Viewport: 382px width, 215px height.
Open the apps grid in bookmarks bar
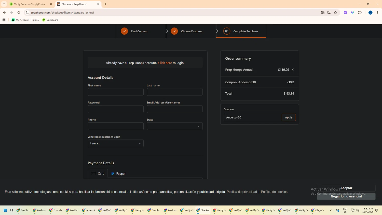pyautogui.click(x=4, y=20)
